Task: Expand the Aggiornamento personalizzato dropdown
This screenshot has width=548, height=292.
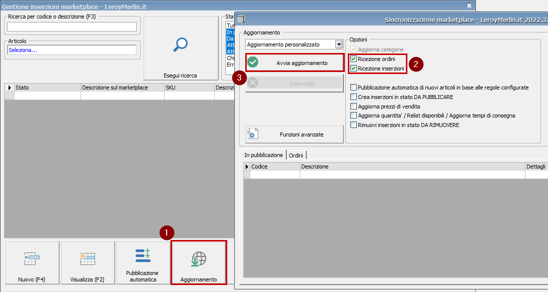Action: [339, 44]
